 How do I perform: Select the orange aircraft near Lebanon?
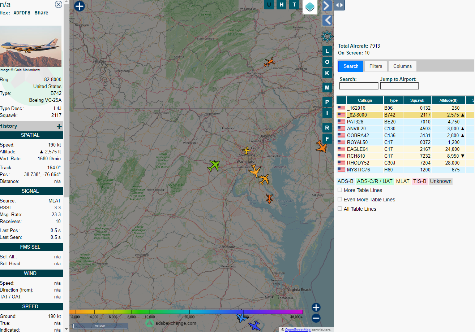(x=269, y=62)
